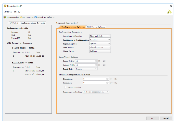Click the Xilinx logo icon
179x123 pixels.
click(170, 12)
